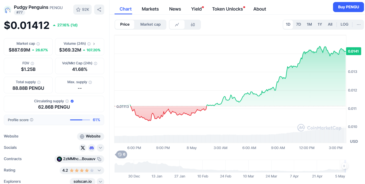Image resolution: width=365 pixels, height=184 pixels.
Task: Add PENGU to watchlist via star 92K
Action: coord(83,10)
